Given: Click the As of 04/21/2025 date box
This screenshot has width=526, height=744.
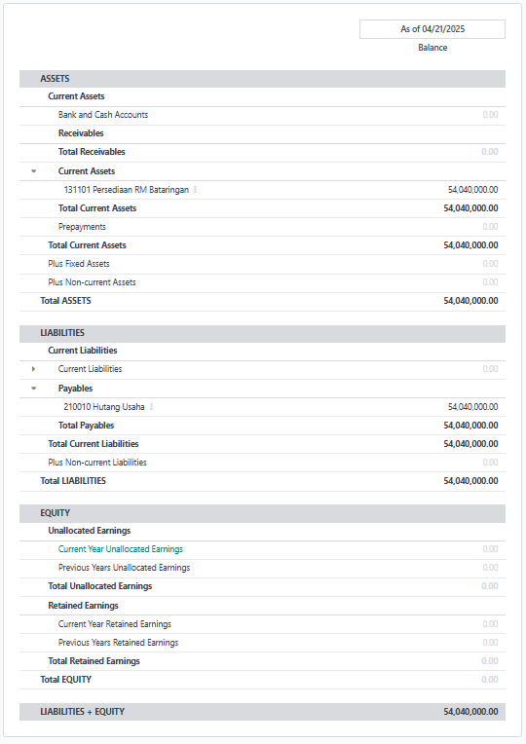Looking at the screenshot, I should point(432,29).
